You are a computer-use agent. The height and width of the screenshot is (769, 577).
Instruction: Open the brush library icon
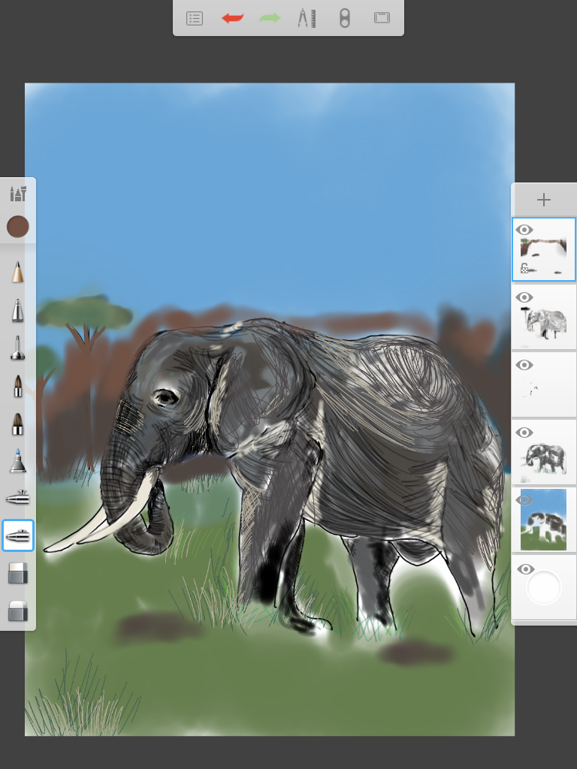tap(18, 194)
